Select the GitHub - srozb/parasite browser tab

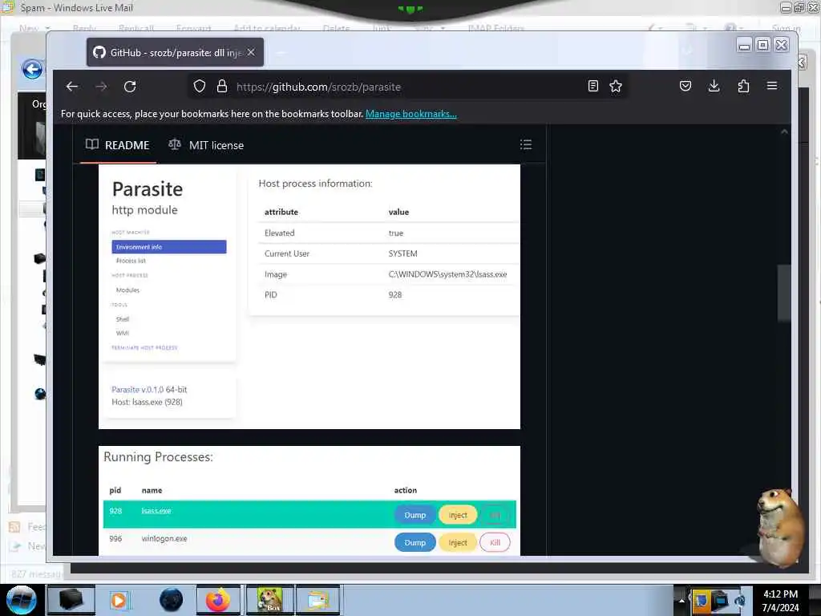pos(175,52)
